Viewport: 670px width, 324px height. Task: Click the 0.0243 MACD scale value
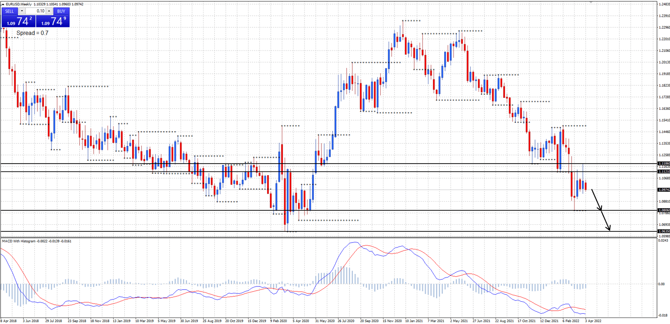(664, 240)
